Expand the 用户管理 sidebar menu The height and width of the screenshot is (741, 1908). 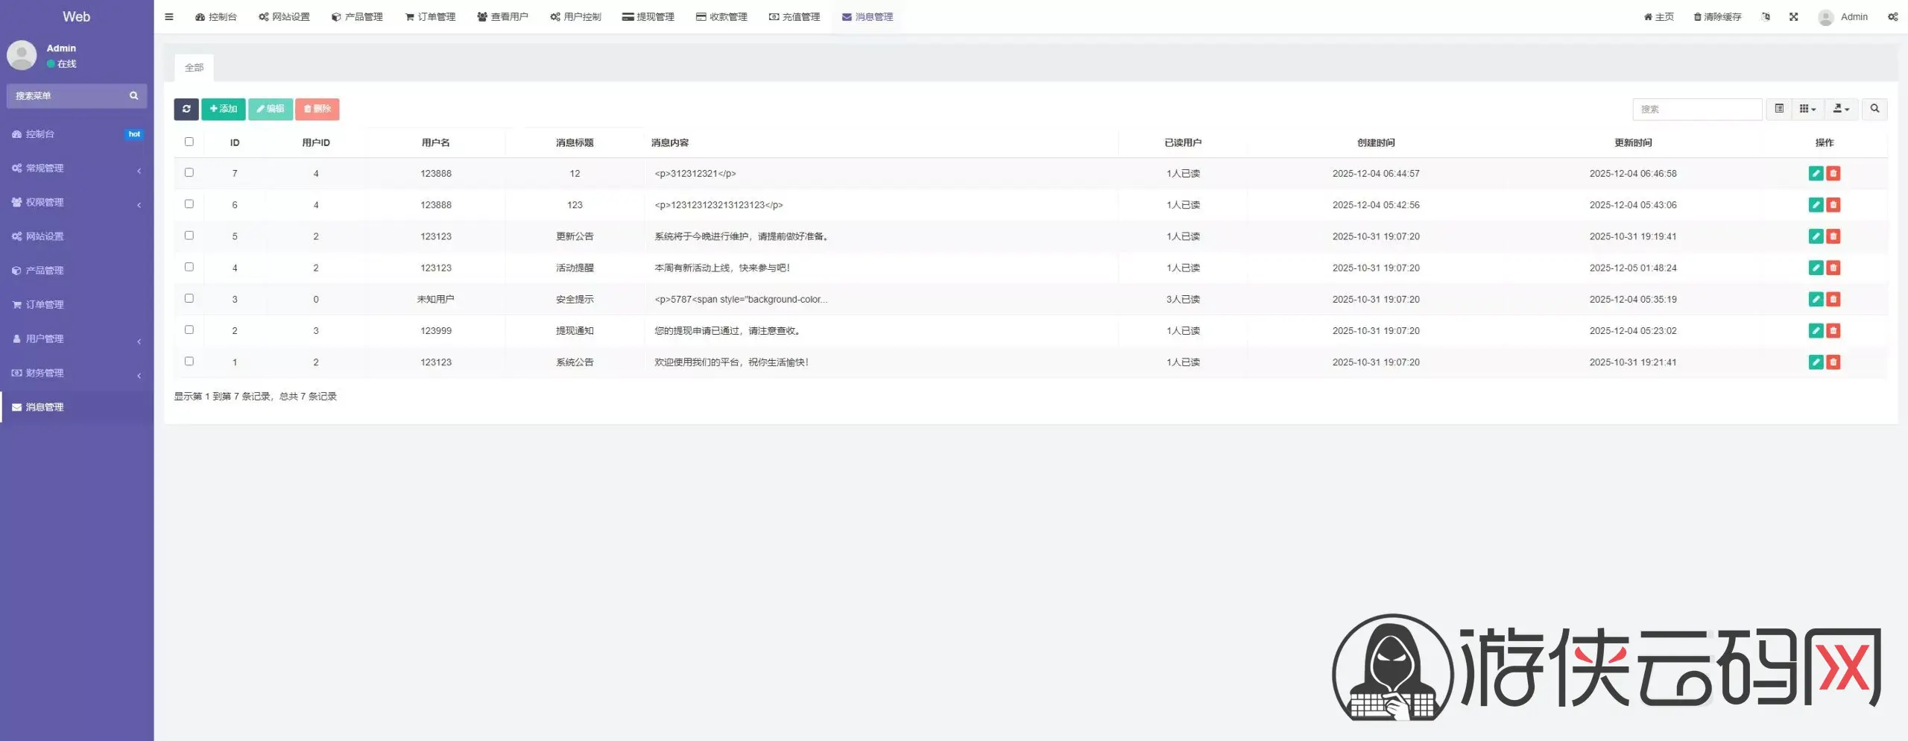coord(75,339)
